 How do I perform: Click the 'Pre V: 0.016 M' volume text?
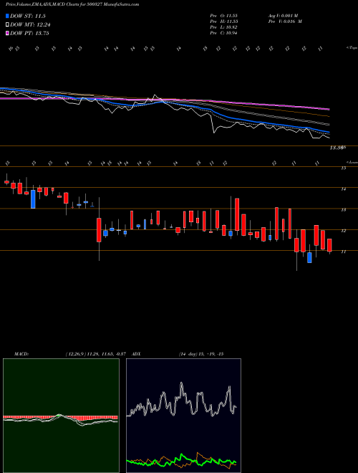285,21
